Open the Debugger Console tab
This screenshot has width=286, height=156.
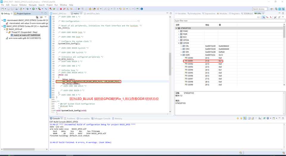click(x=101, y=118)
